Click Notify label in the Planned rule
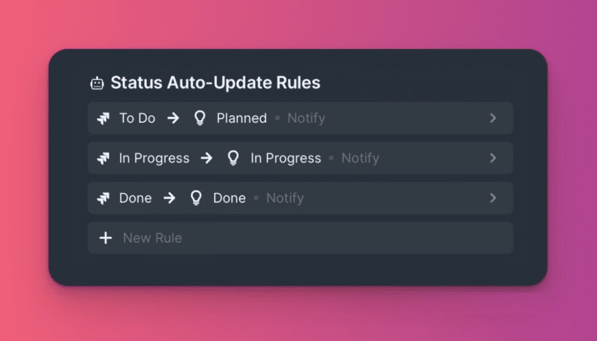 [307, 118]
